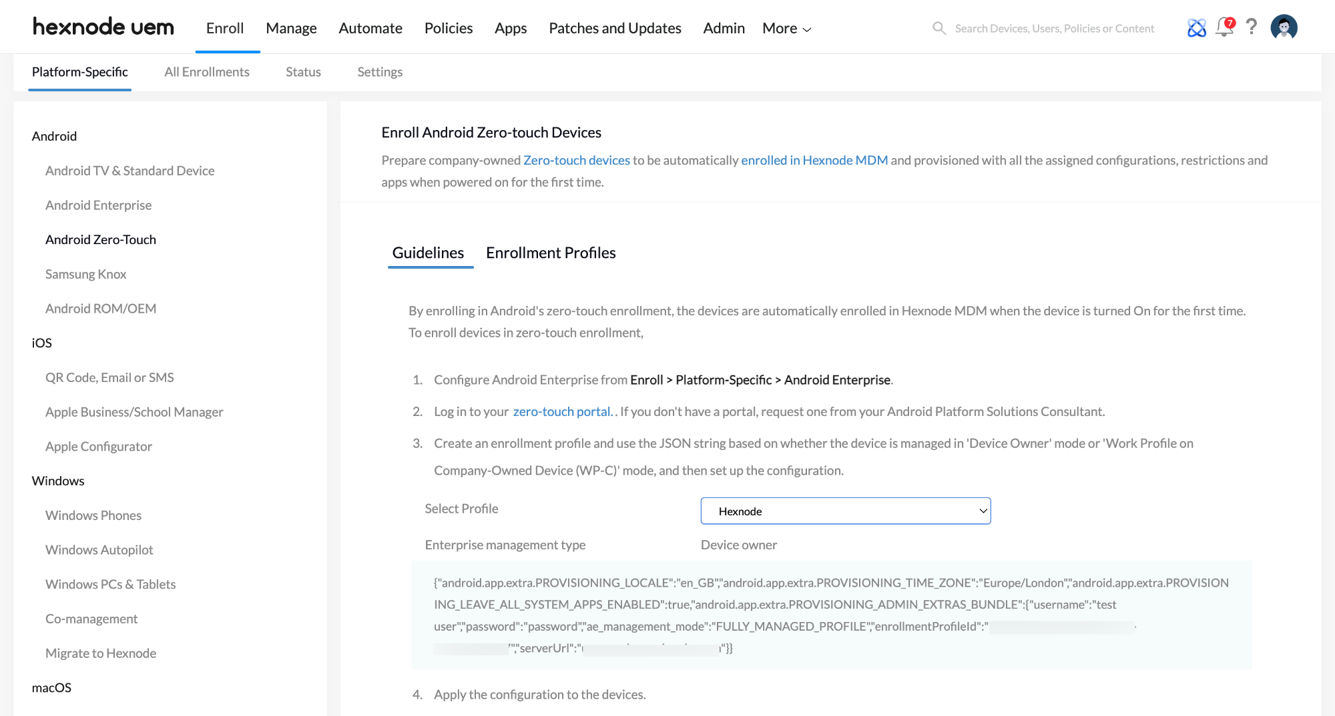The height and width of the screenshot is (716, 1335).
Task: Select Migrate to Hexnode
Action: (101, 653)
